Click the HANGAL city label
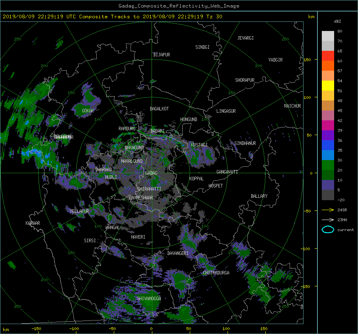This screenshot has width=358, height=334. (113, 228)
